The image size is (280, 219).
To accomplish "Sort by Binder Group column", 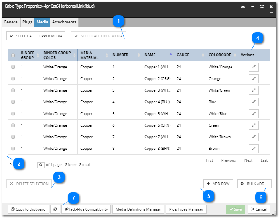I will pyautogui.click(x=29, y=55).
